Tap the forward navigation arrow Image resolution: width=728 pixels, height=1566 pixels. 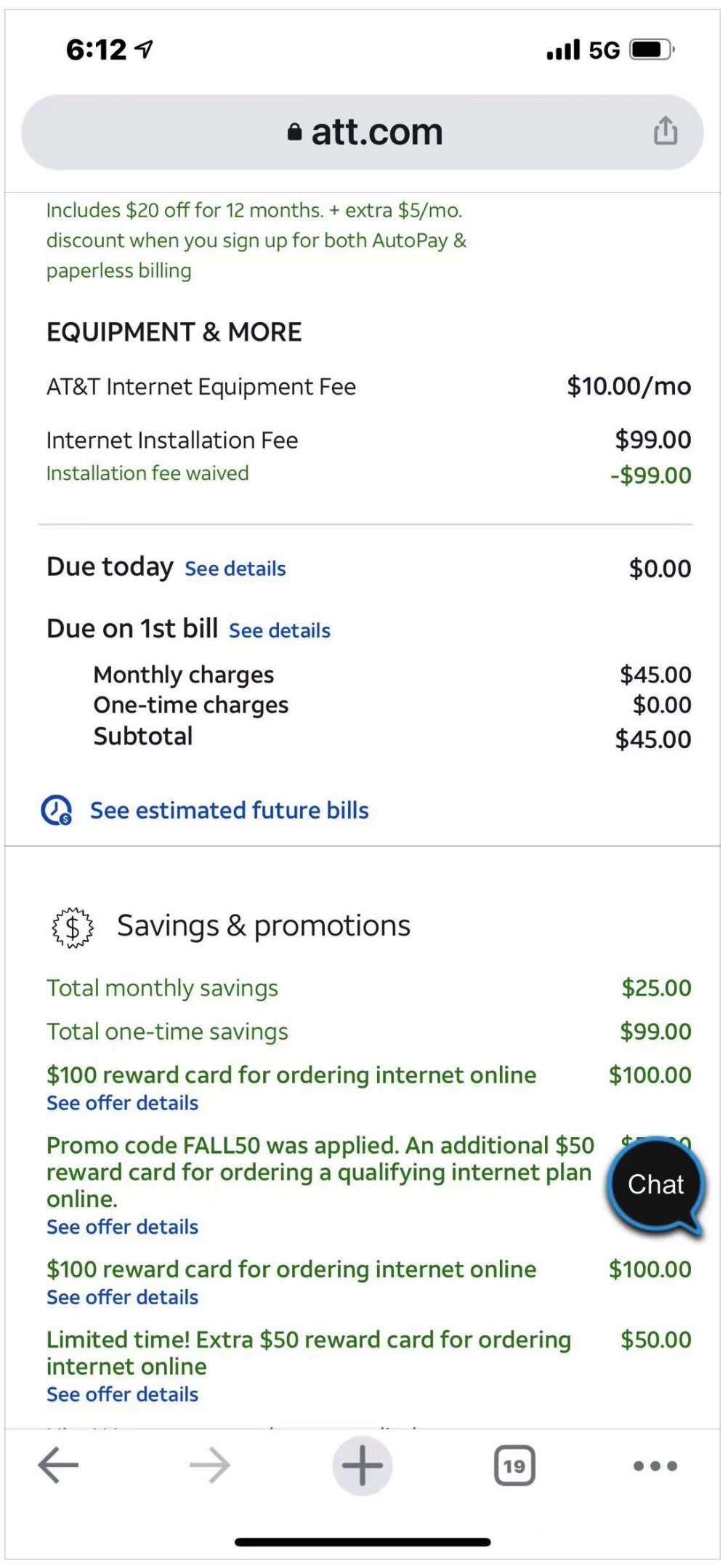coord(210,1466)
